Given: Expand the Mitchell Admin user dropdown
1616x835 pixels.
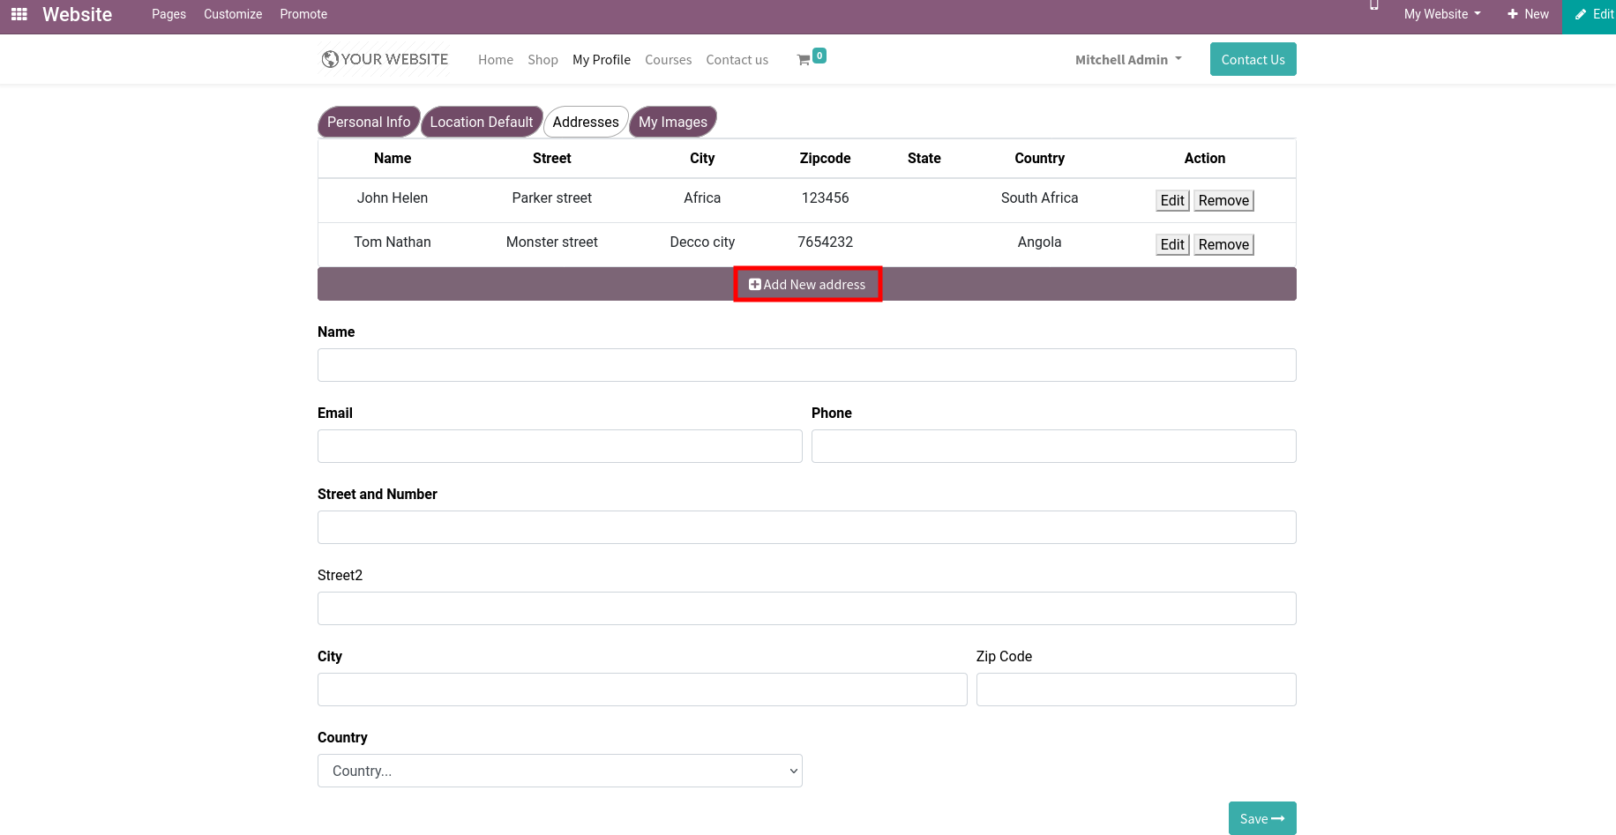Looking at the screenshot, I should click(1128, 60).
